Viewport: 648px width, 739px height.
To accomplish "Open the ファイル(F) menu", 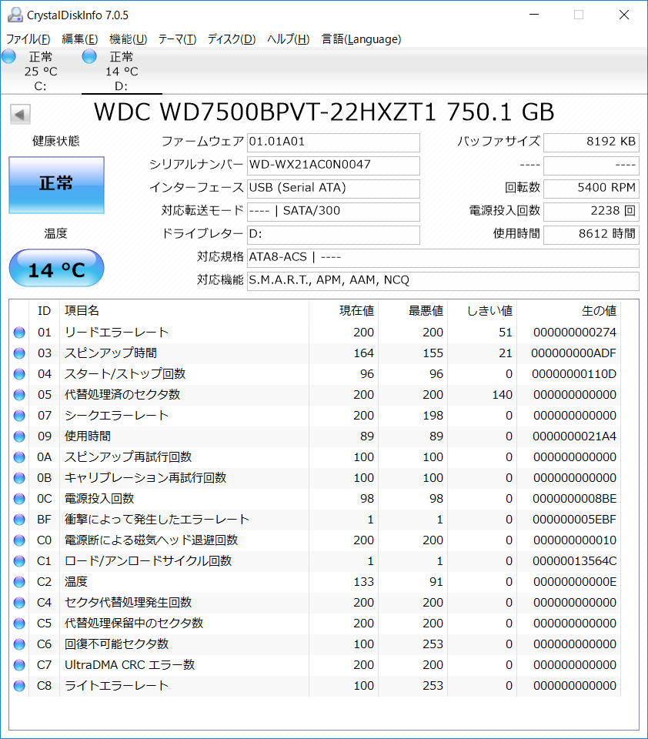I will tap(28, 39).
